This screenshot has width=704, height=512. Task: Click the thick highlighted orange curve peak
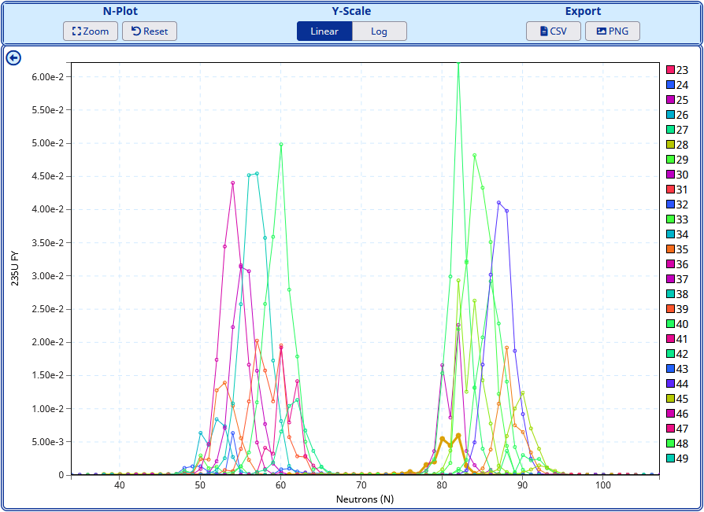[x=458, y=436]
